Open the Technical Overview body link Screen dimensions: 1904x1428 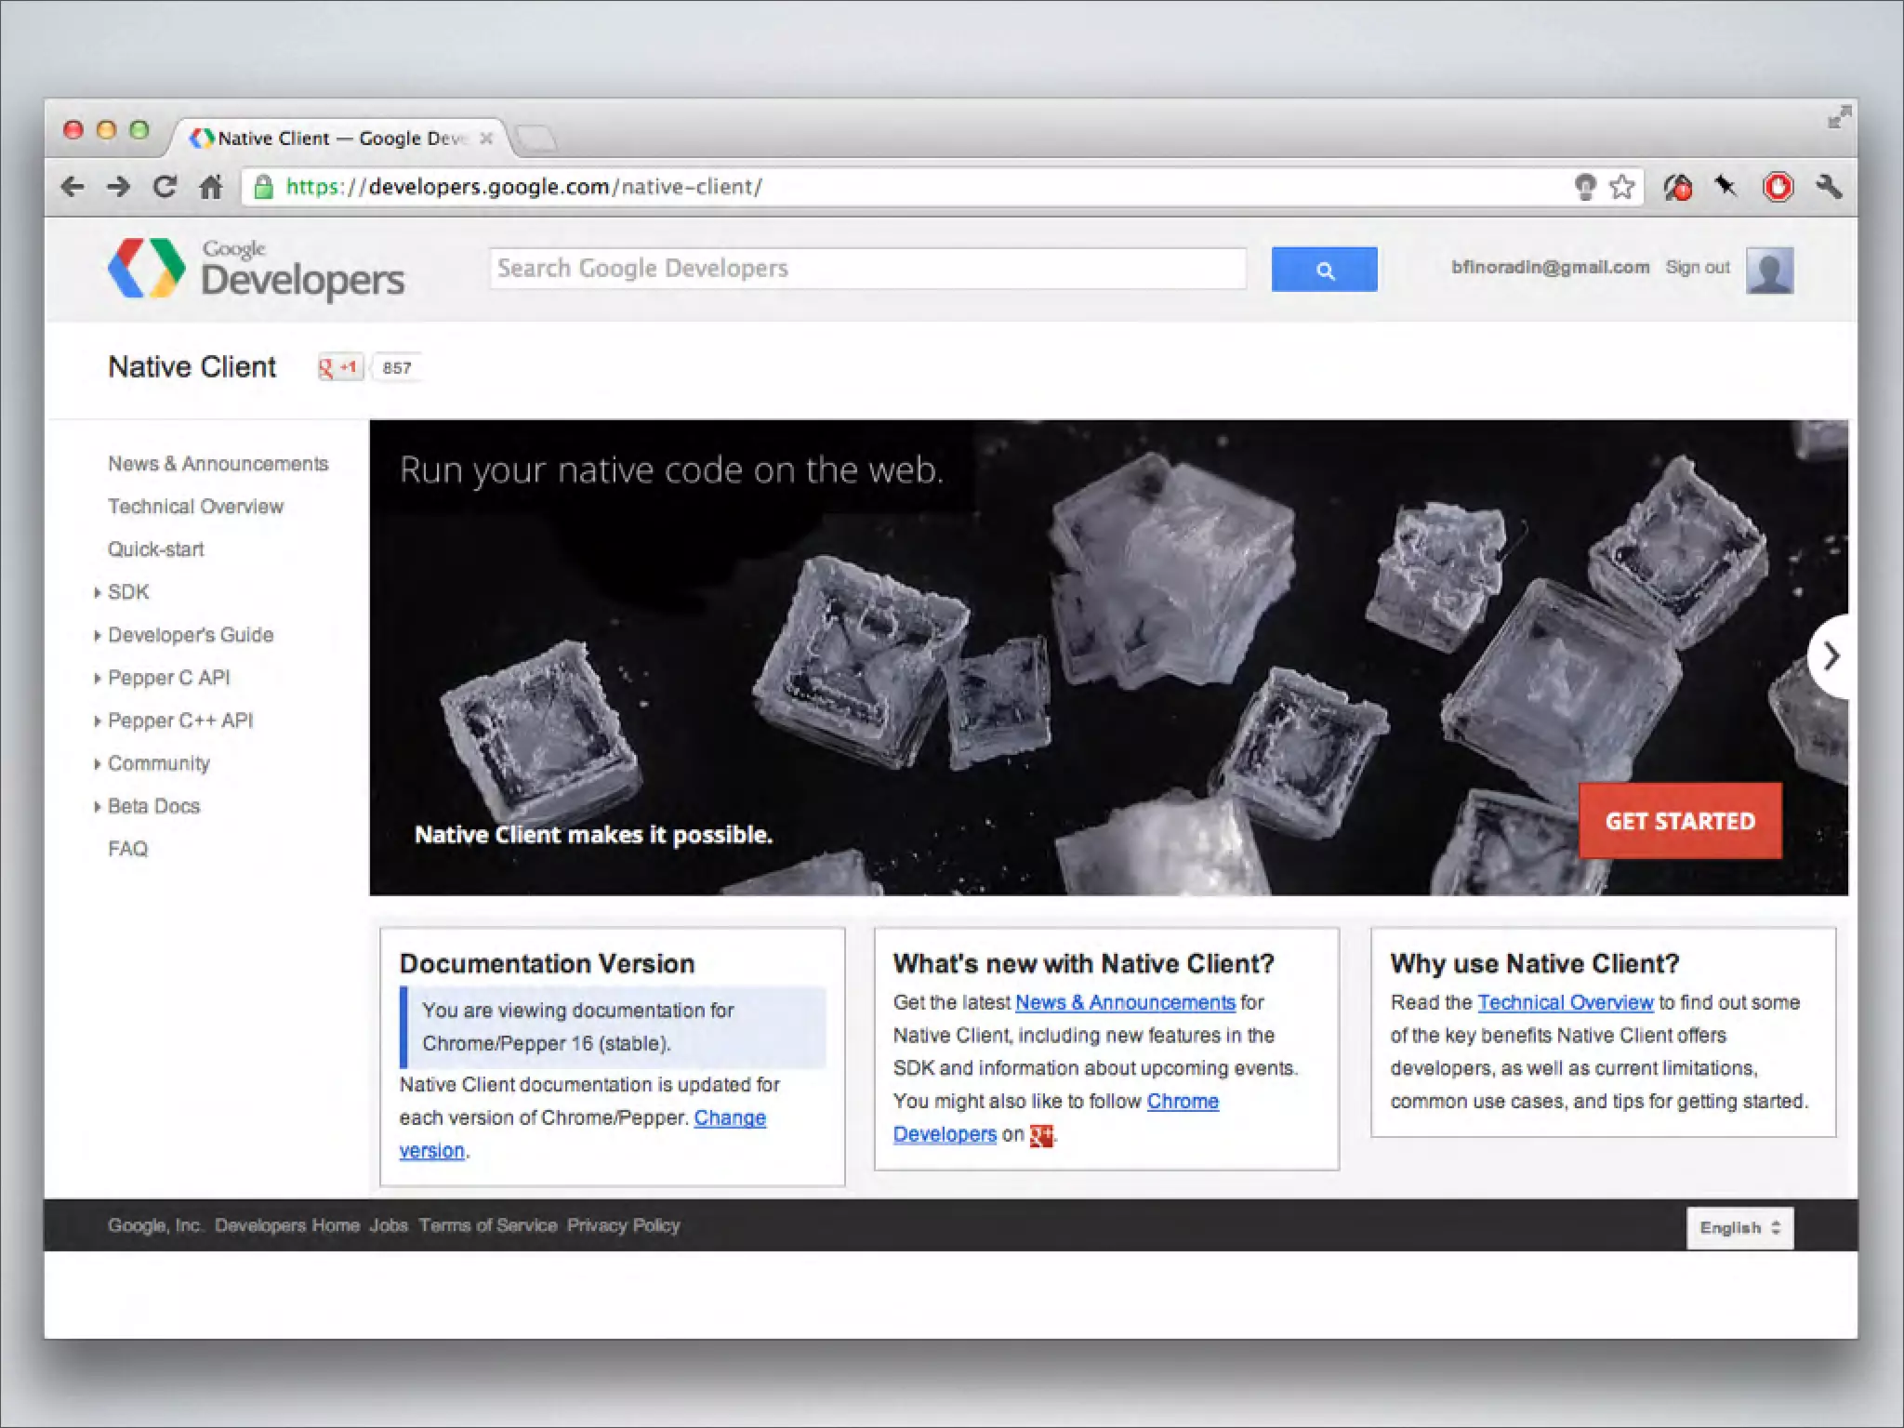1565,1002
